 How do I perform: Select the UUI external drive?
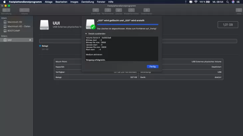point(10,40)
